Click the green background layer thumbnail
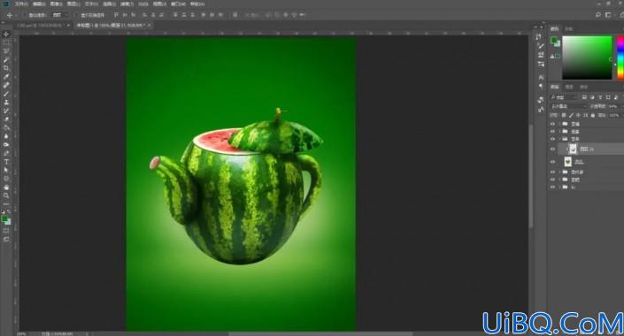624x336 pixels. tap(568, 162)
